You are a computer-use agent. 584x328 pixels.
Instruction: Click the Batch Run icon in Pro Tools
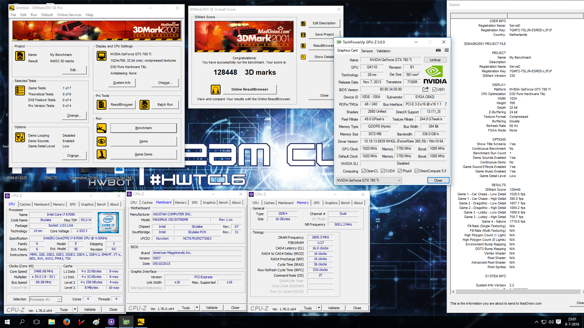[x=144, y=104]
